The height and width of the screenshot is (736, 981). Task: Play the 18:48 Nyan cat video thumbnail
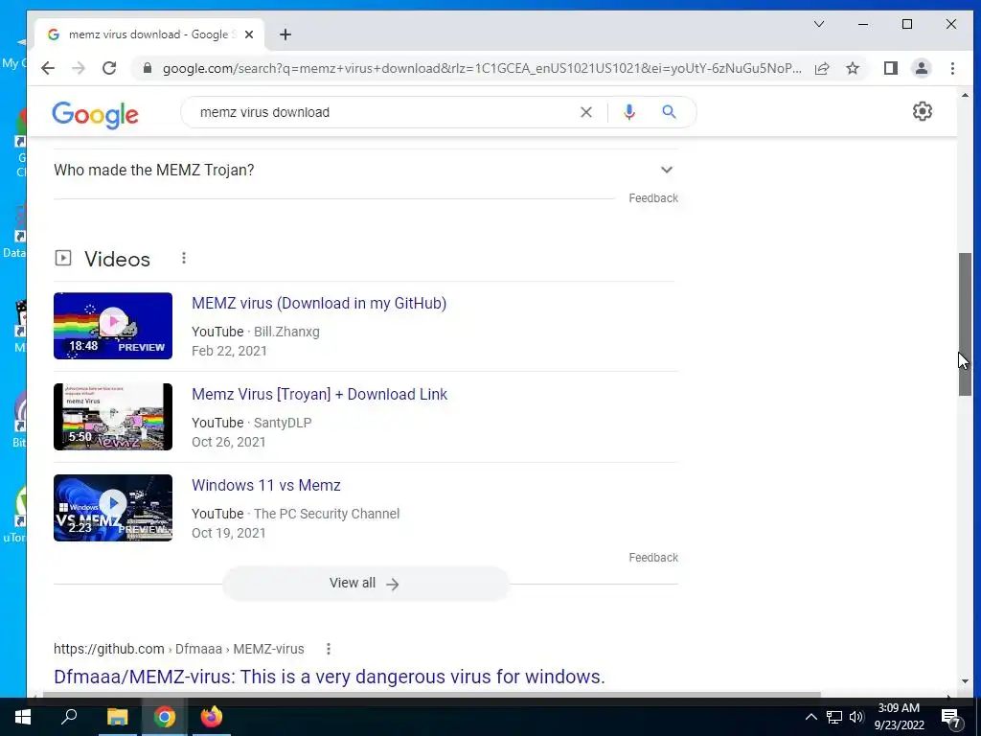(113, 326)
